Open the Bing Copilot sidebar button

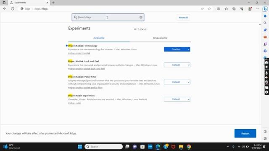click(x=265, y=9)
